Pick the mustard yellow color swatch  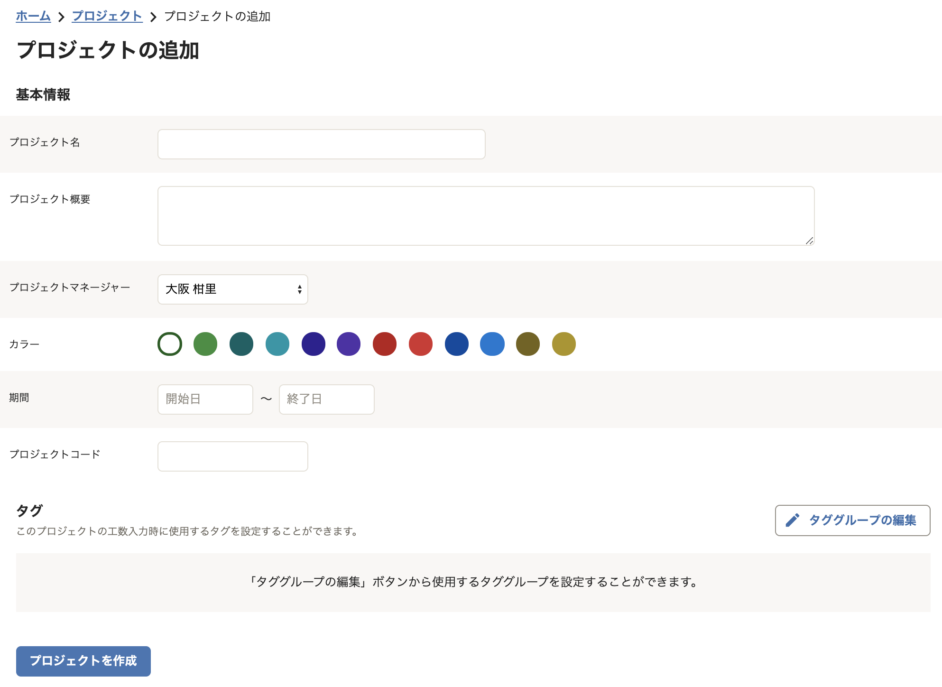click(x=564, y=344)
